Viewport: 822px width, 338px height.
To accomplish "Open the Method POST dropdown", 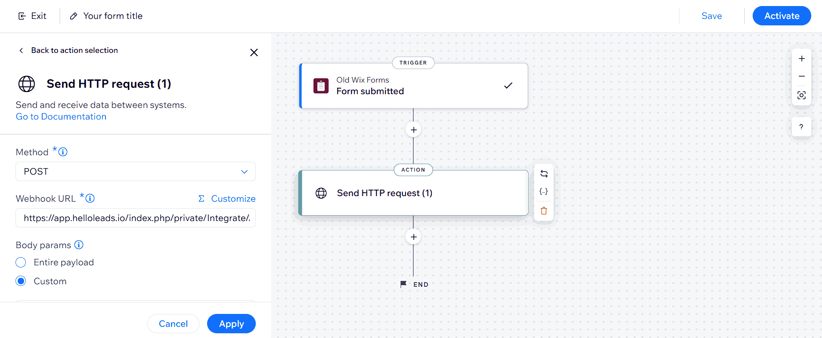I will pyautogui.click(x=136, y=172).
